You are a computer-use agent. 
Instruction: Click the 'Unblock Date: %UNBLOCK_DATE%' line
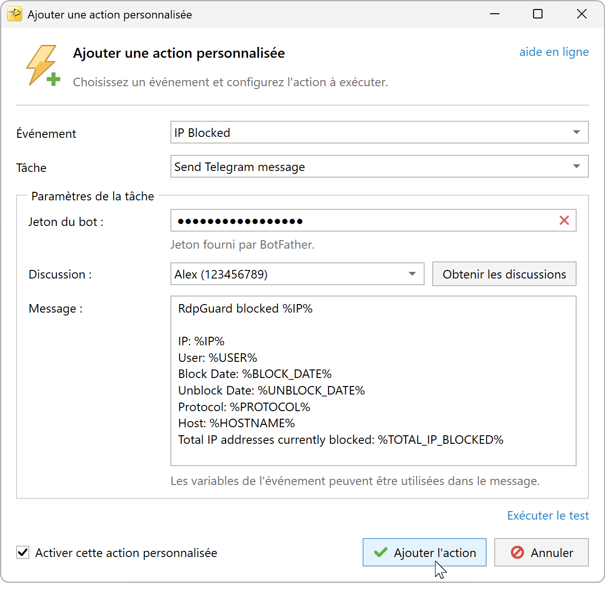[271, 390]
